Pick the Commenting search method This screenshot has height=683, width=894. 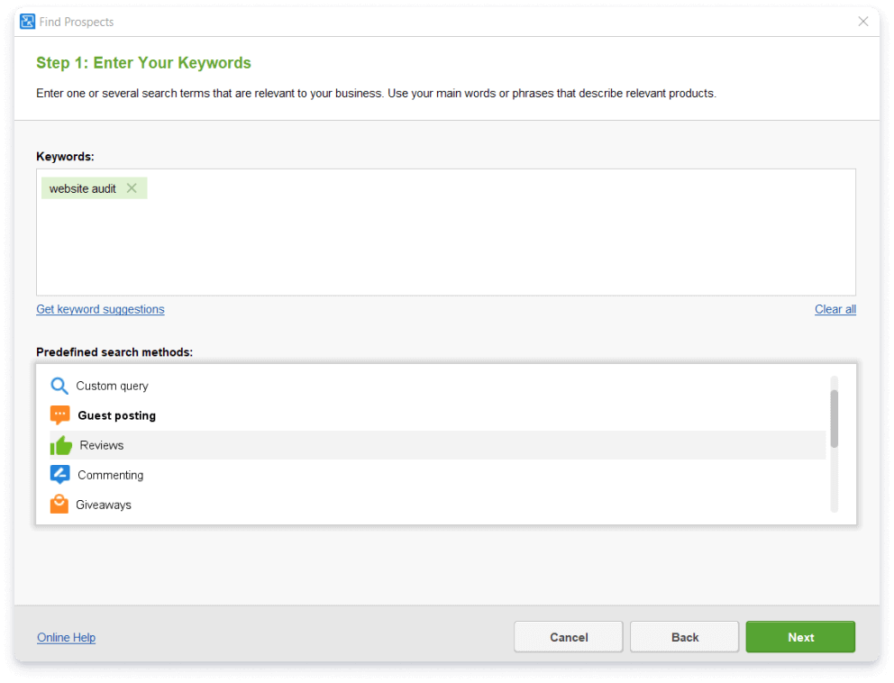pyautogui.click(x=110, y=475)
